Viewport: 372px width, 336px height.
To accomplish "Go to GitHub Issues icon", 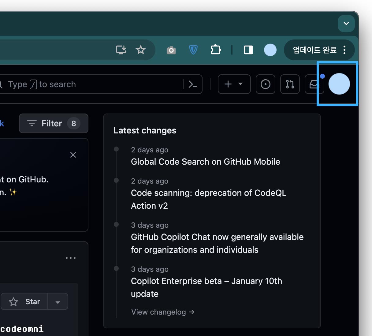I will (x=266, y=84).
